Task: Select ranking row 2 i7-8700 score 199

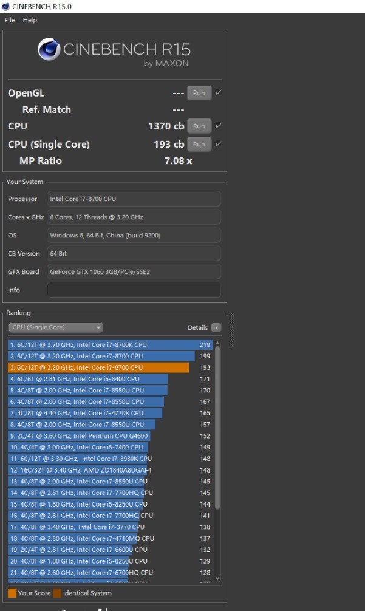Action: [111, 356]
